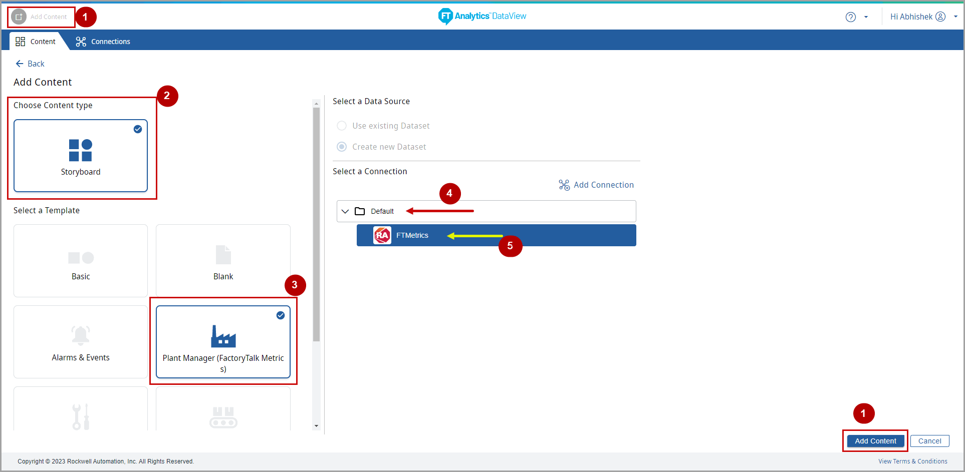The width and height of the screenshot is (965, 472).
Task: Switch to the Connections tab
Action: (x=103, y=42)
